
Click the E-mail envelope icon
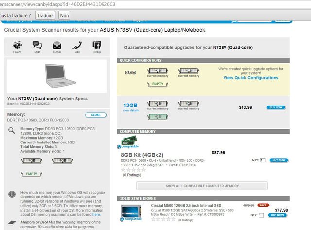pos(57,45)
